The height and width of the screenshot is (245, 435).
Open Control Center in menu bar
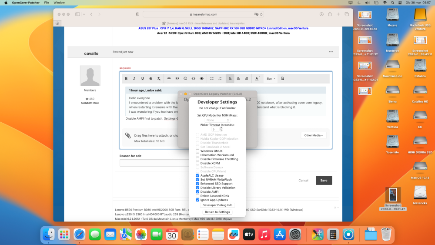[x=400, y=3]
